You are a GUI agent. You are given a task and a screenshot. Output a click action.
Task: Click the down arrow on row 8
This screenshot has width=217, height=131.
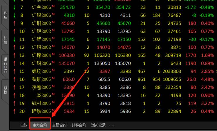click(14, 15)
